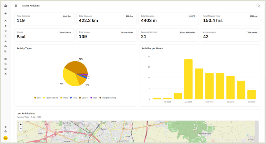This screenshot has width=266, height=144.
Task: Select the tallest bar above Jul 2025
Action: [188, 79]
